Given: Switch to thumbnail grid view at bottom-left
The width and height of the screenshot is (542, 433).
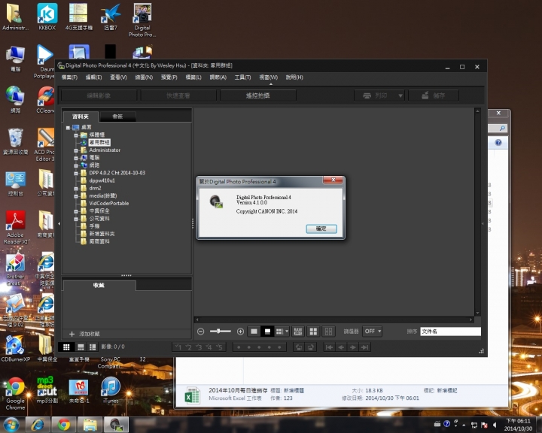Looking at the screenshot, I should [x=66, y=347].
